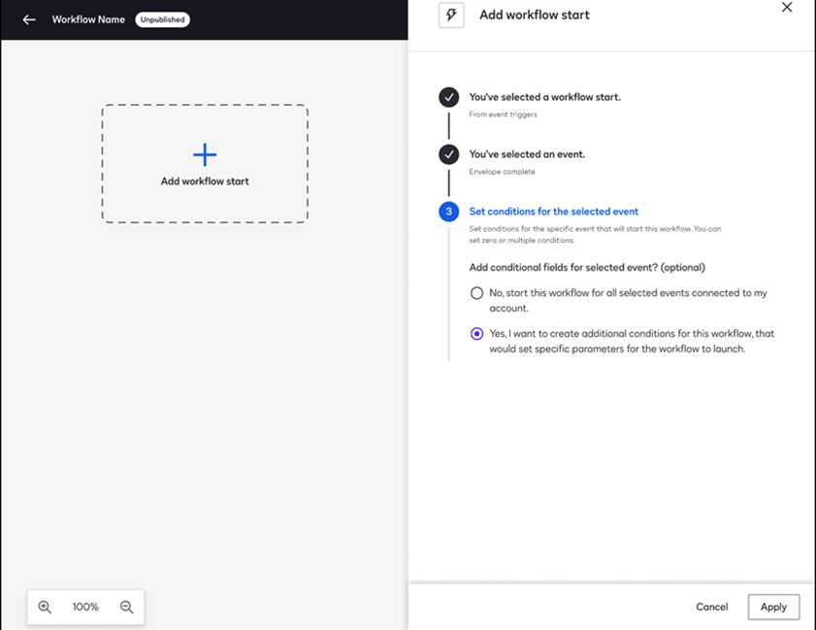Click the checkmark for the selected event step
The width and height of the screenshot is (816, 630).
[448, 153]
